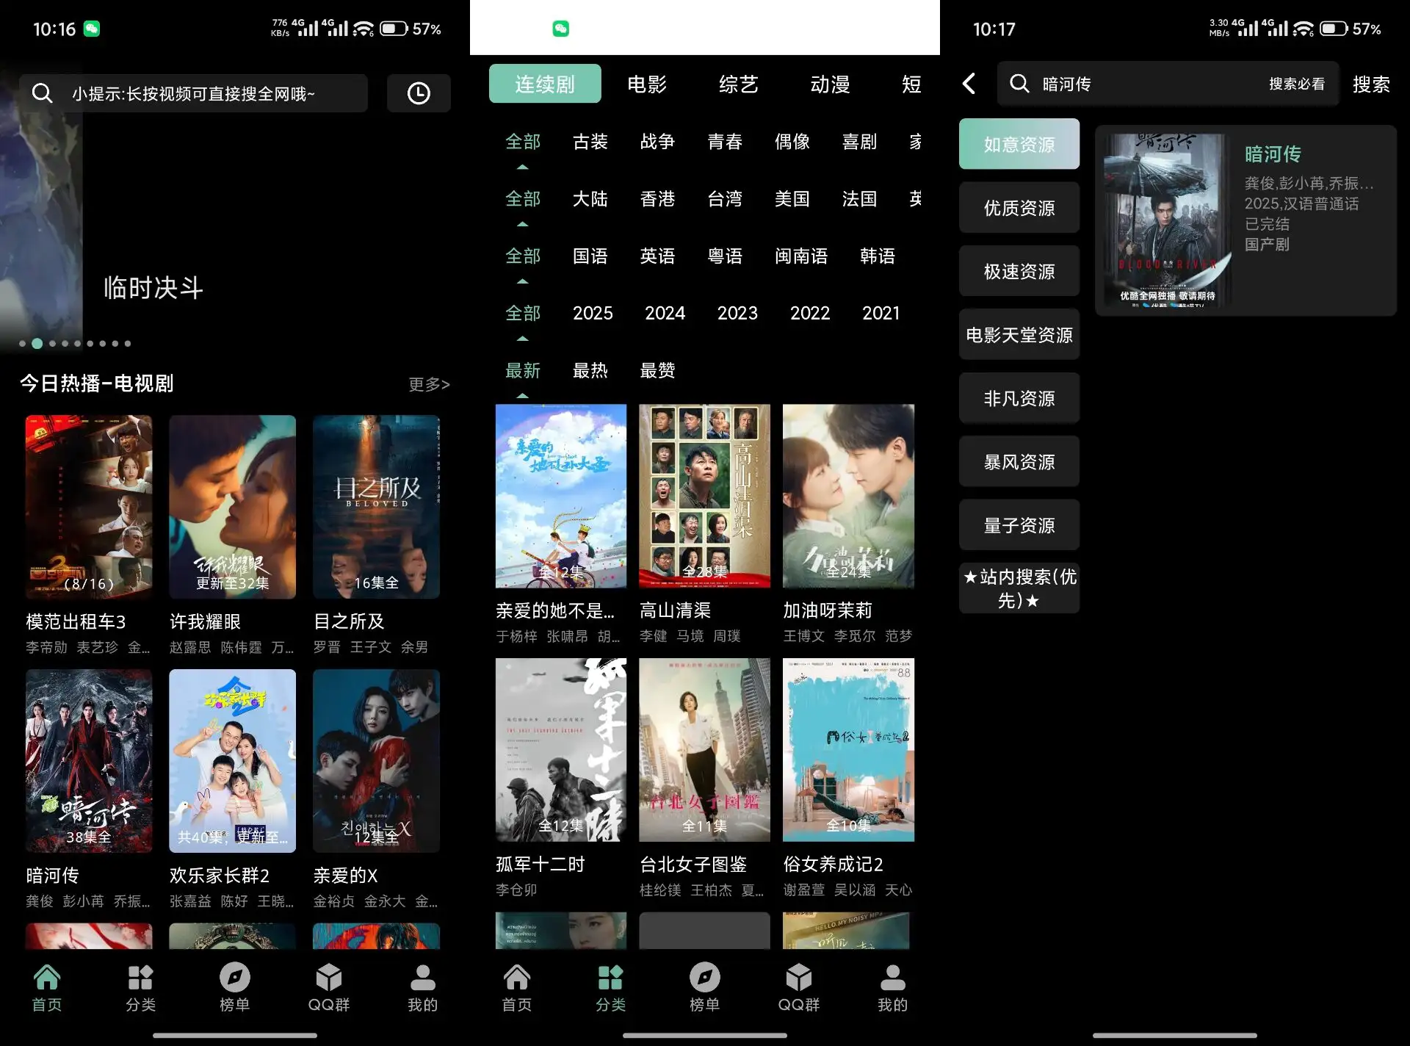This screenshot has width=1410, height=1046.
Task: Expand 更多> for 今日热播 dramas
Action: click(x=429, y=384)
